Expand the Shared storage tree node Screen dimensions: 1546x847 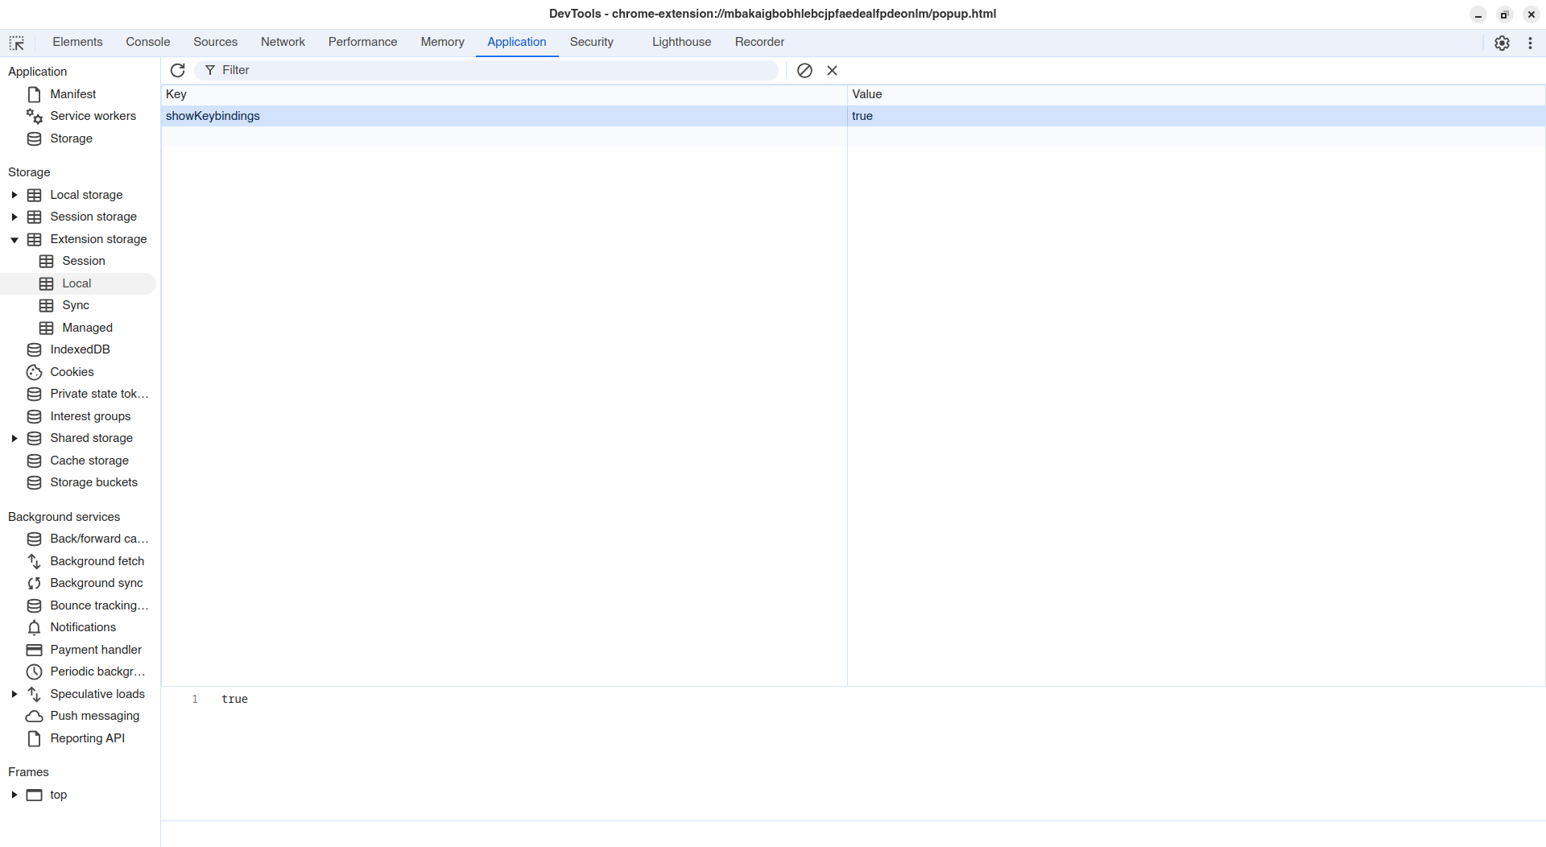pyautogui.click(x=14, y=438)
